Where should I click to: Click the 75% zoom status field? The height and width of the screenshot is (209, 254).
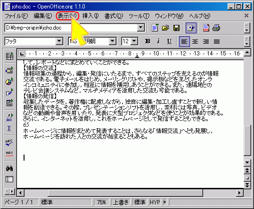101,202
